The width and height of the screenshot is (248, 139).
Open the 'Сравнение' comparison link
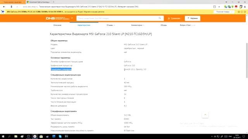(174, 19)
